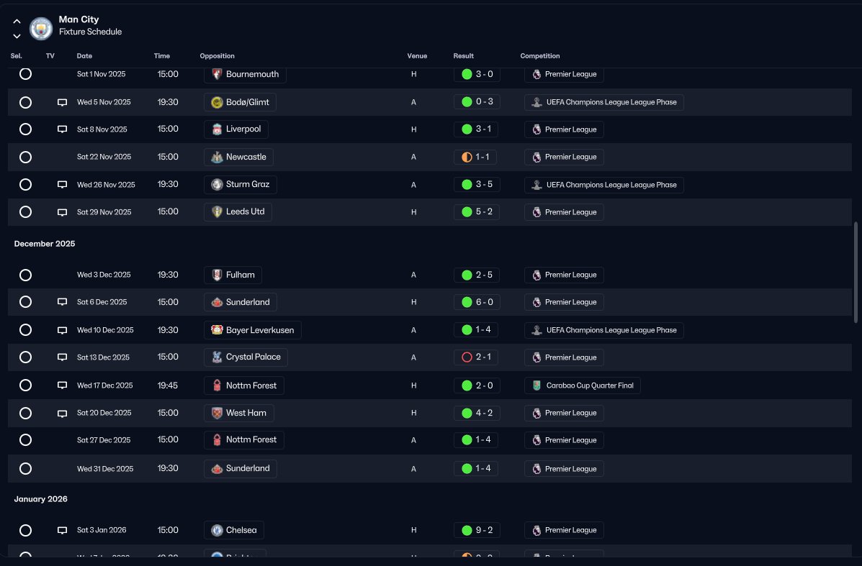Click the Chelsea club badge icon
This screenshot has height=566, width=862.
[217, 530]
